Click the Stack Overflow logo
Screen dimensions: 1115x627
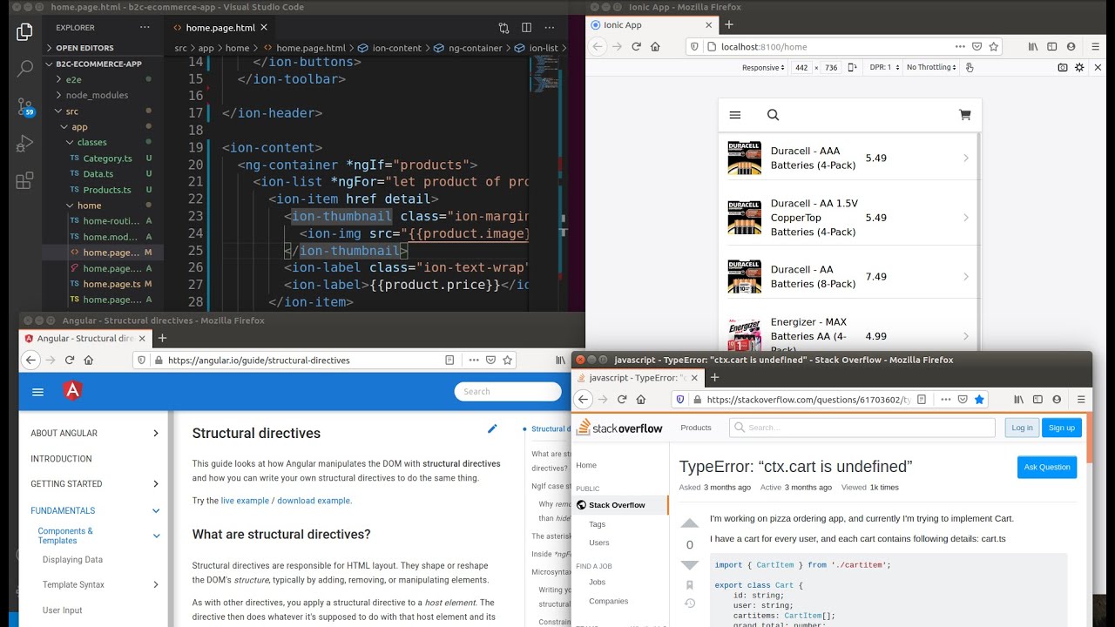pyautogui.click(x=619, y=428)
